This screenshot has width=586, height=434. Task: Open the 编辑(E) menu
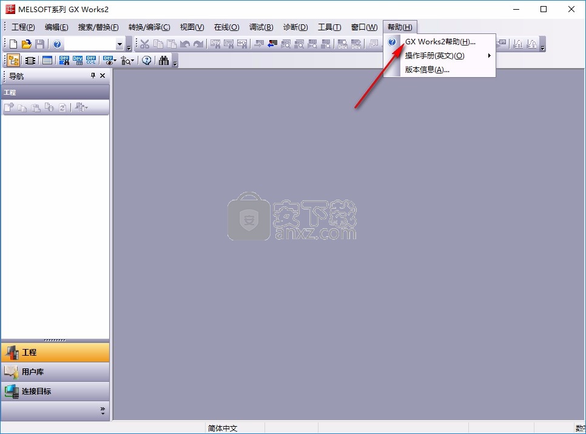click(56, 27)
